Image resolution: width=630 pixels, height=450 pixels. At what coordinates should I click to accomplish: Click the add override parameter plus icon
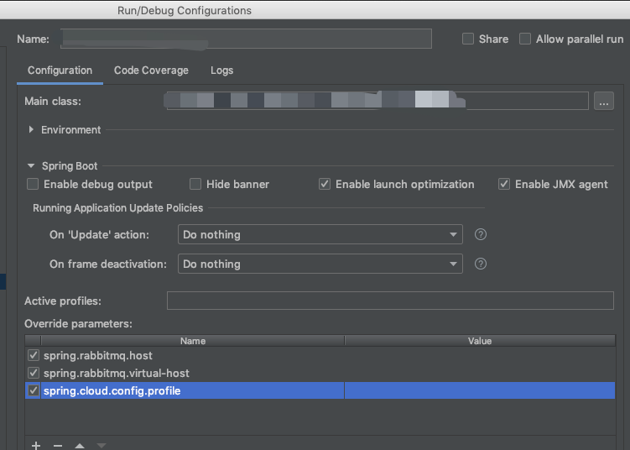[36, 445]
